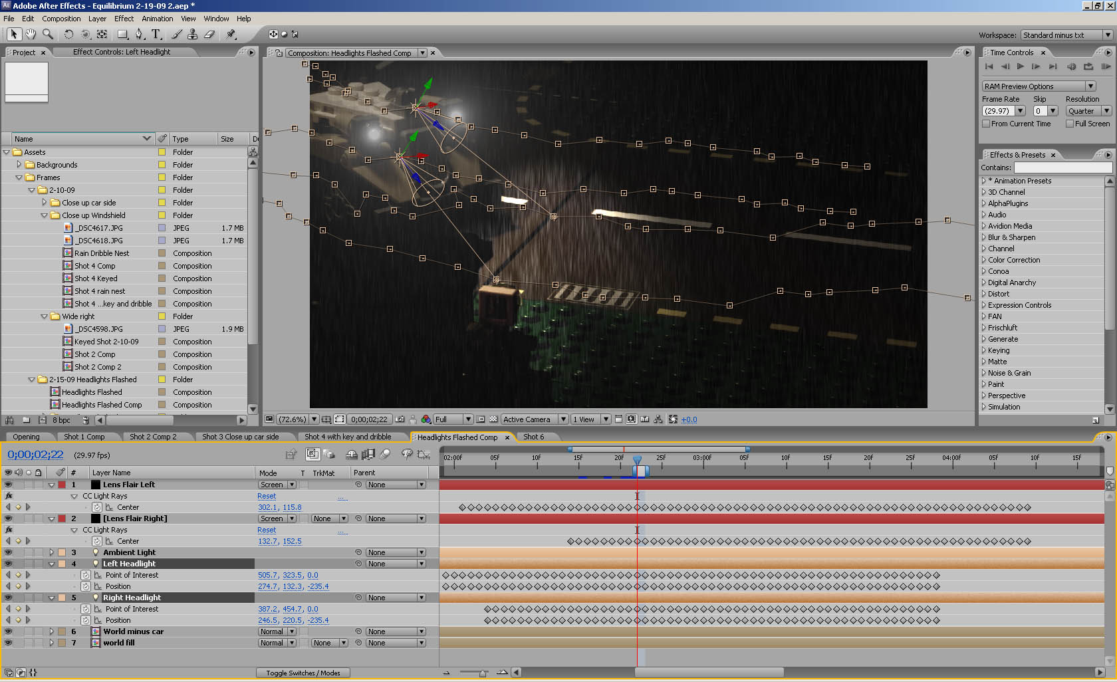Click the RAM Preview button
The height and width of the screenshot is (682, 1117).
(1106, 66)
